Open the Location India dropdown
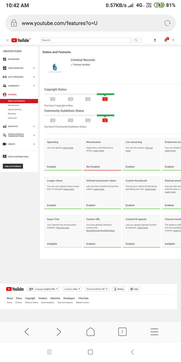Viewport: 181px width, 362px height. (72, 289)
